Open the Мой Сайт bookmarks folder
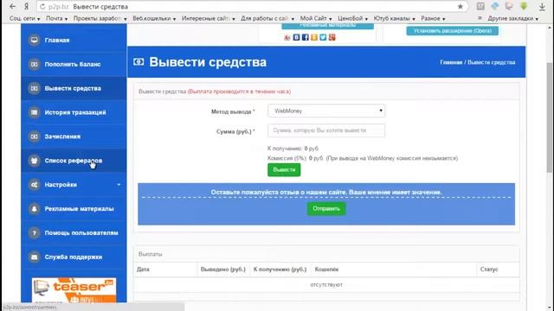The image size is (554, 311). (316, 18)
